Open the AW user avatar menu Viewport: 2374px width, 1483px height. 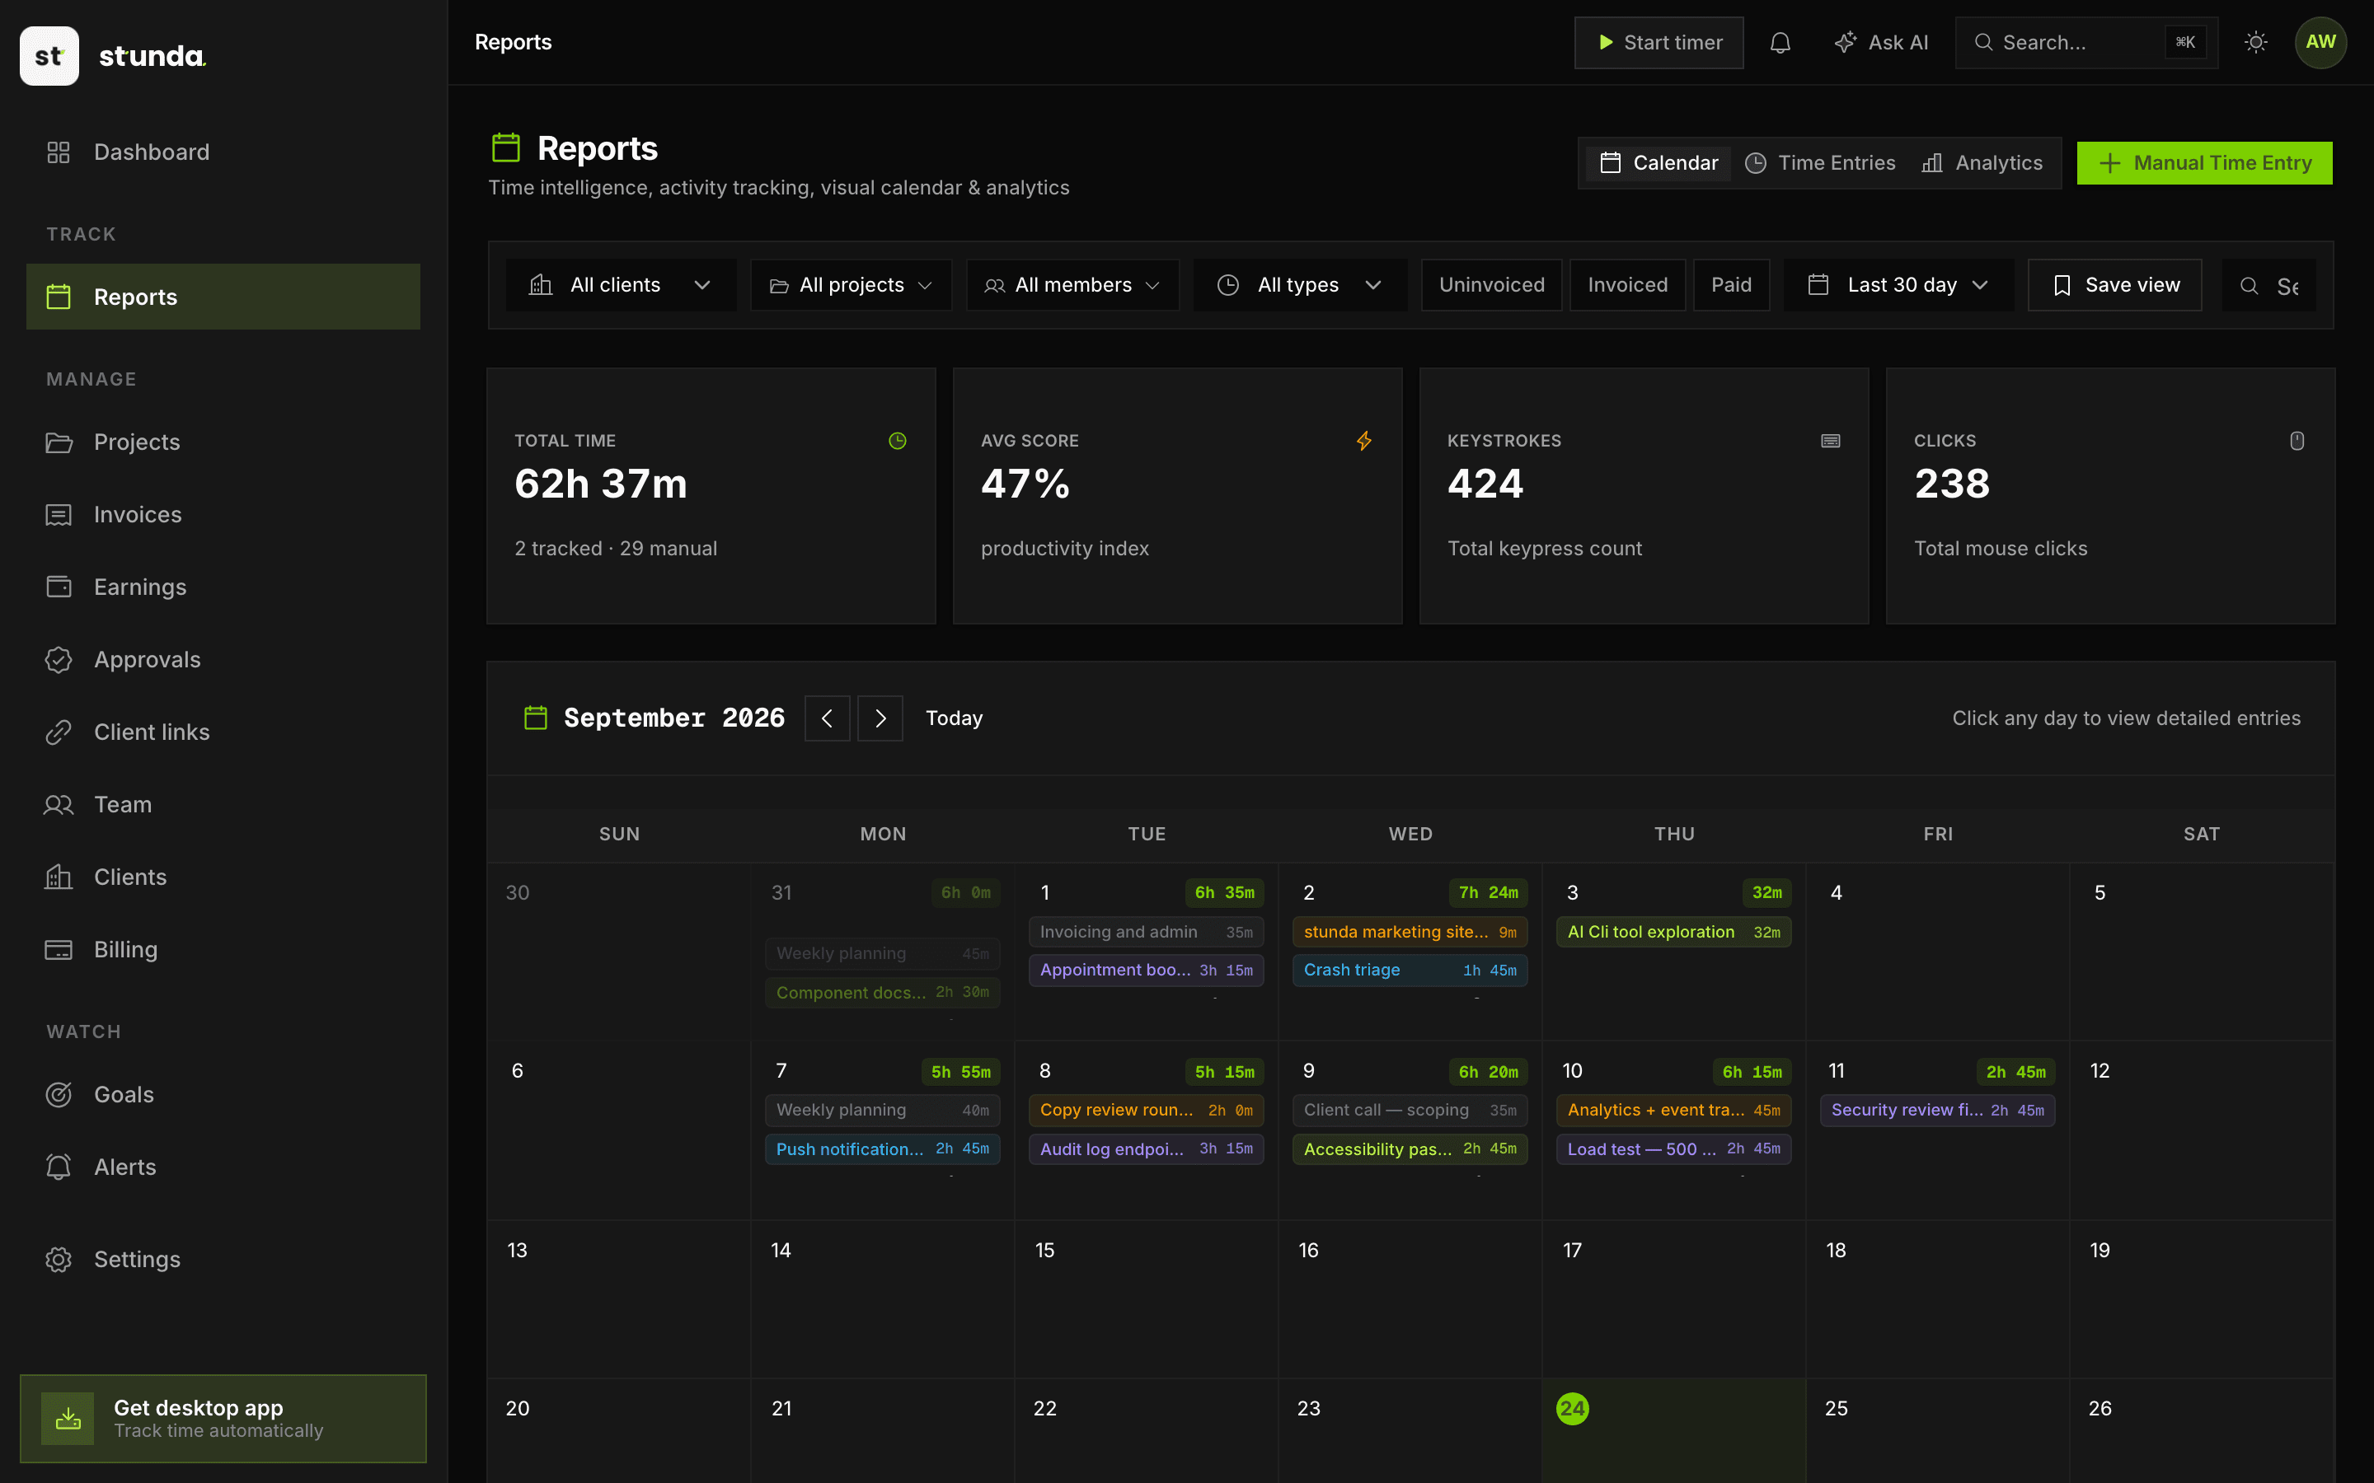(x=2320, y=42)
